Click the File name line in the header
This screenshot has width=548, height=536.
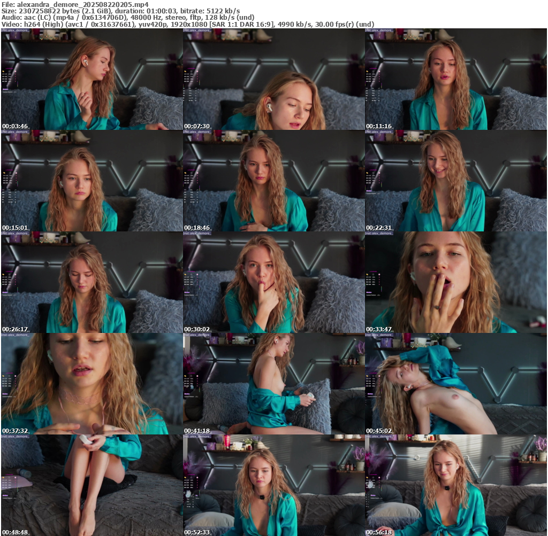tap(75, 4)
